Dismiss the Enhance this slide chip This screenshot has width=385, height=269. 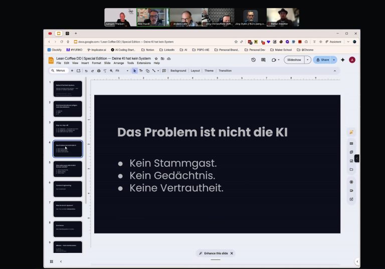[x=232, y=253]
